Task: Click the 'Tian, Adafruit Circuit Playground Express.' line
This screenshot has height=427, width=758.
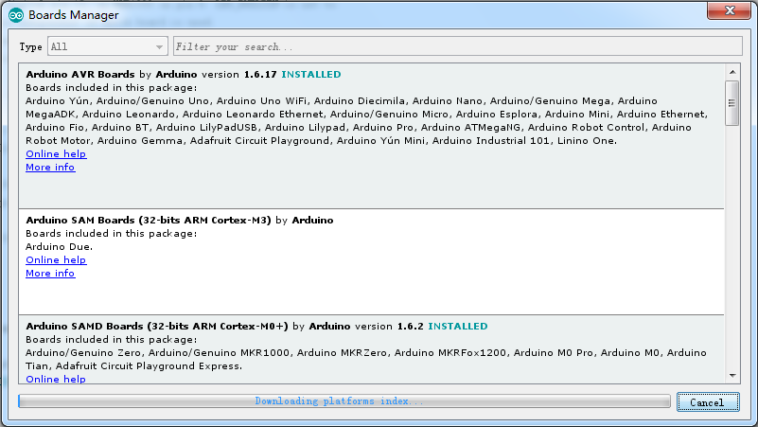Action: tap(134, 366)
